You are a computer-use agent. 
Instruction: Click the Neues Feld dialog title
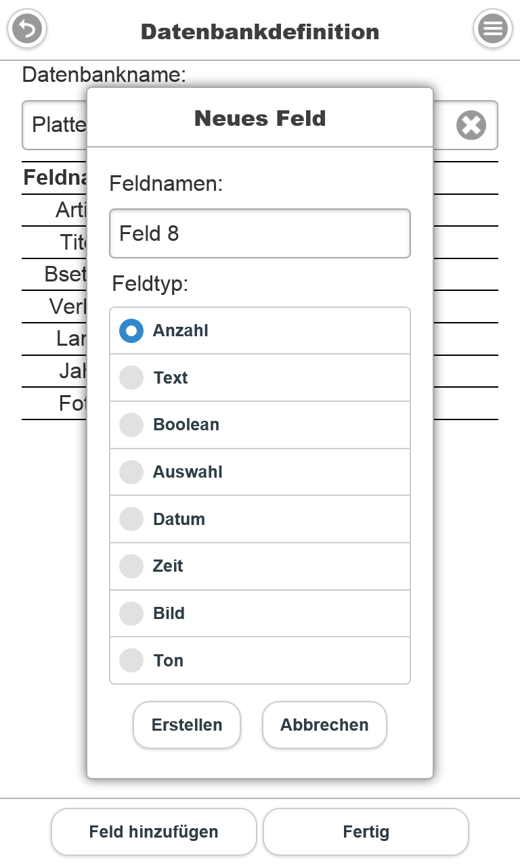(x=260, y=118)
